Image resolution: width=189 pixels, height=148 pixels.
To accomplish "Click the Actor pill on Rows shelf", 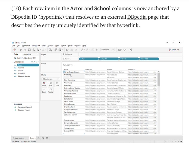I will (89, 59).
